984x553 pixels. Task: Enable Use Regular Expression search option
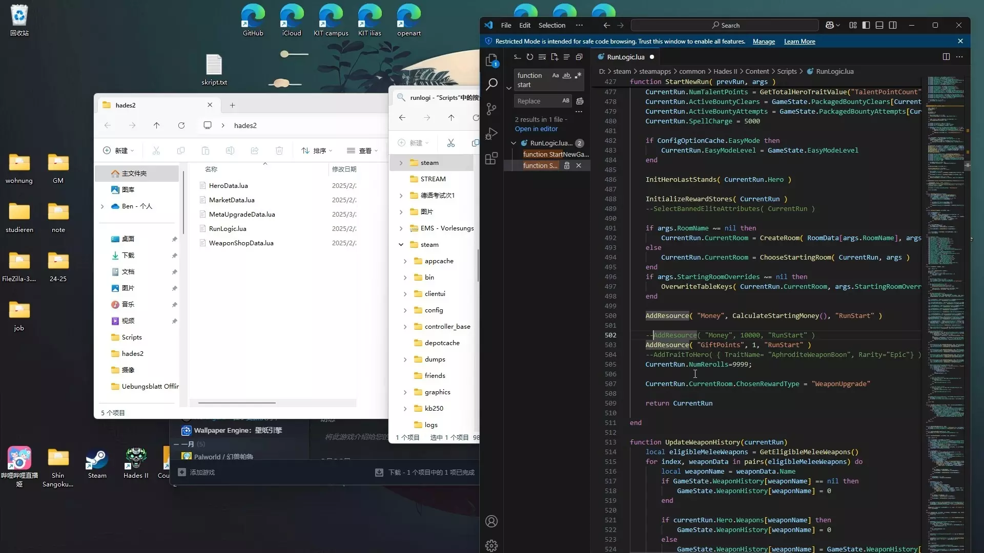[x=578, y=75]
